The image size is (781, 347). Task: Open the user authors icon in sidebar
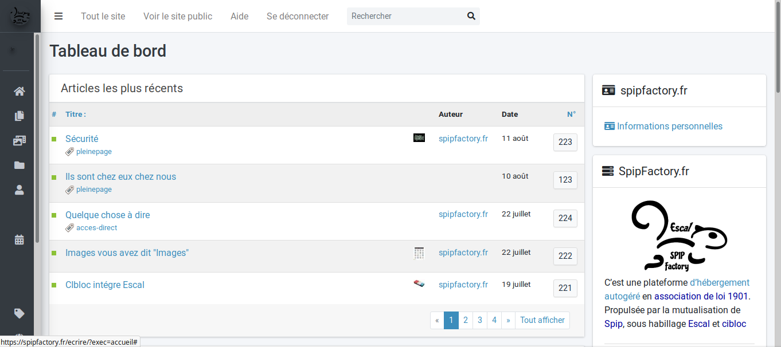[x=19, y=190]
